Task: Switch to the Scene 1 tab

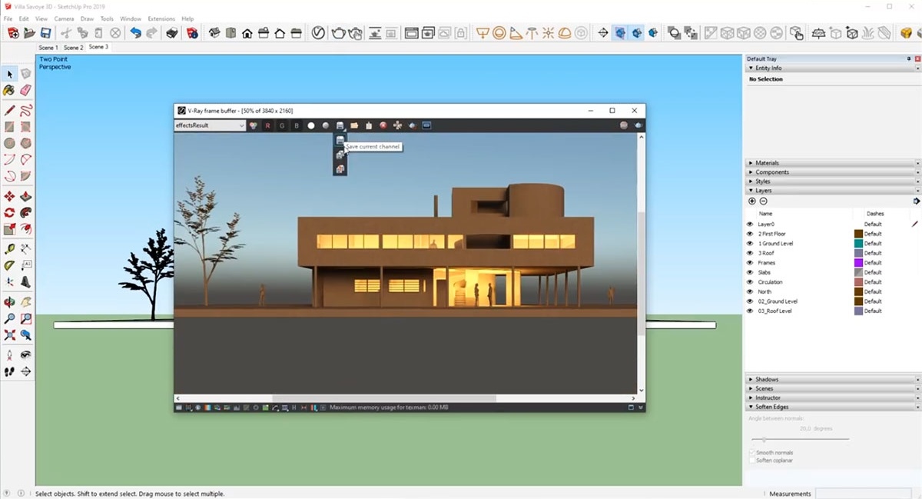Action: point(48,48)
